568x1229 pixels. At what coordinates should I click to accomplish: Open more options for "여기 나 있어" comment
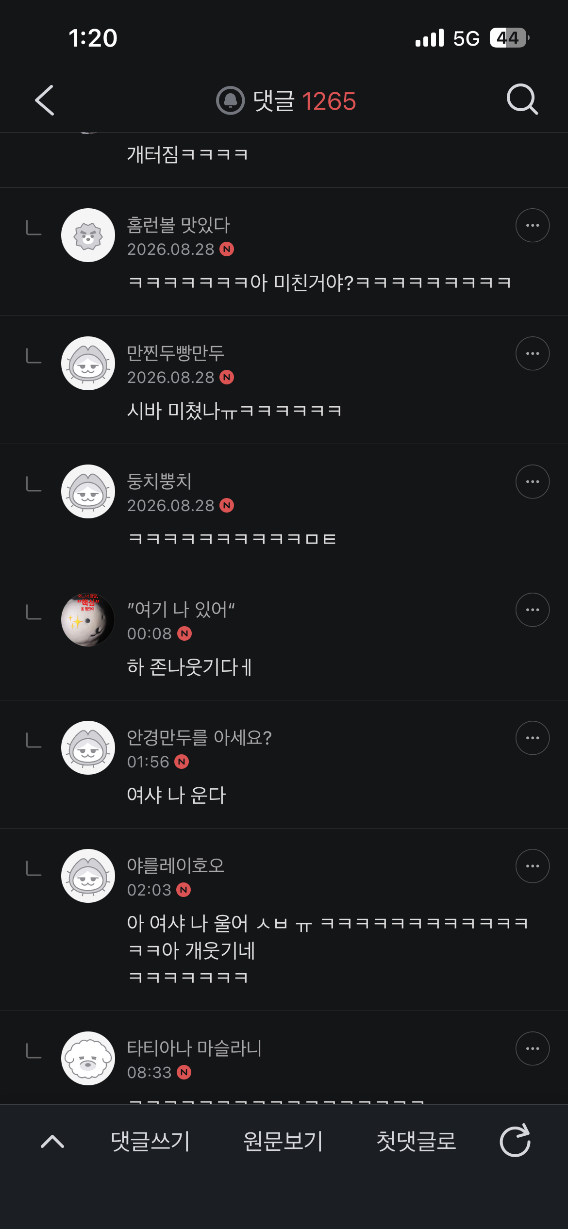point(533,610)
